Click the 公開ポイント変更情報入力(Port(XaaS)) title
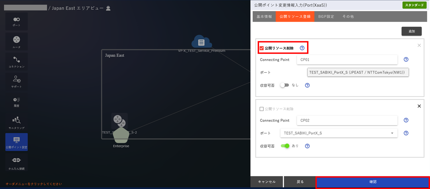Viewport: 430px width, 189px height. click(x=291, y=5)
